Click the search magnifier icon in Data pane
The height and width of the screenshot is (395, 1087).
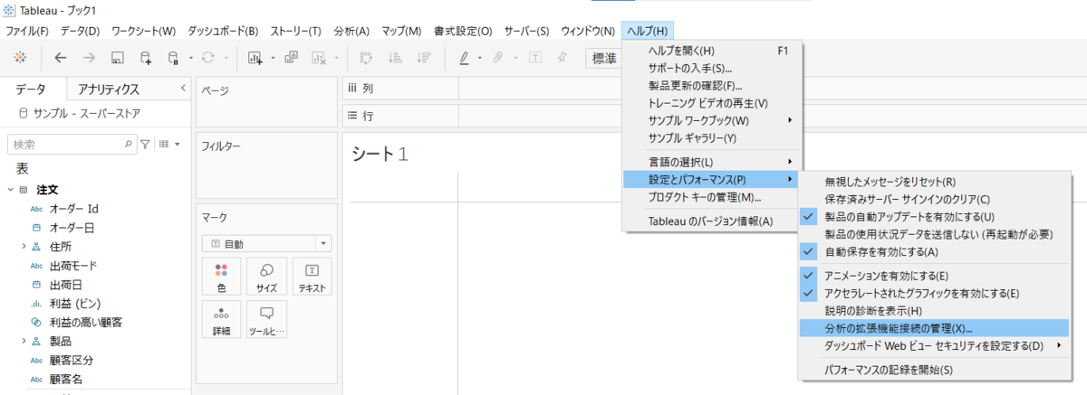click(x=128, y=144)
